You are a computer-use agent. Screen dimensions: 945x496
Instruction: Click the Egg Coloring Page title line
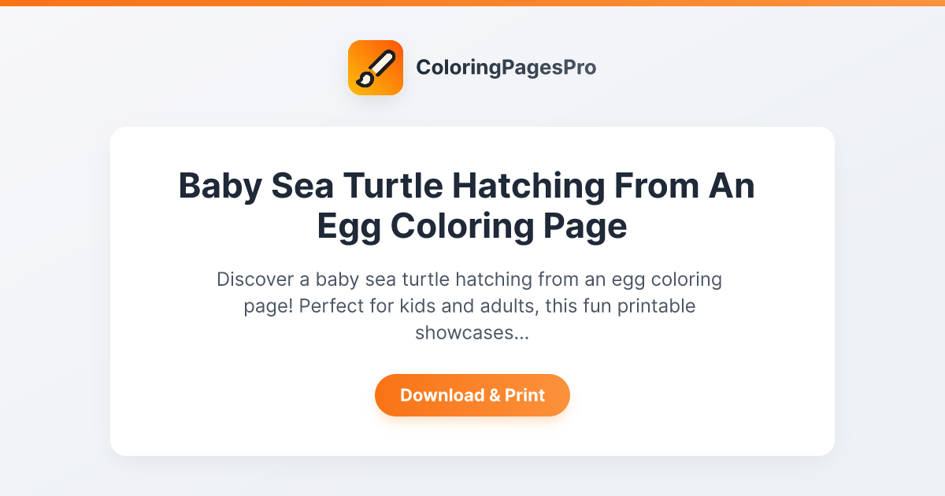click(471, 226)
